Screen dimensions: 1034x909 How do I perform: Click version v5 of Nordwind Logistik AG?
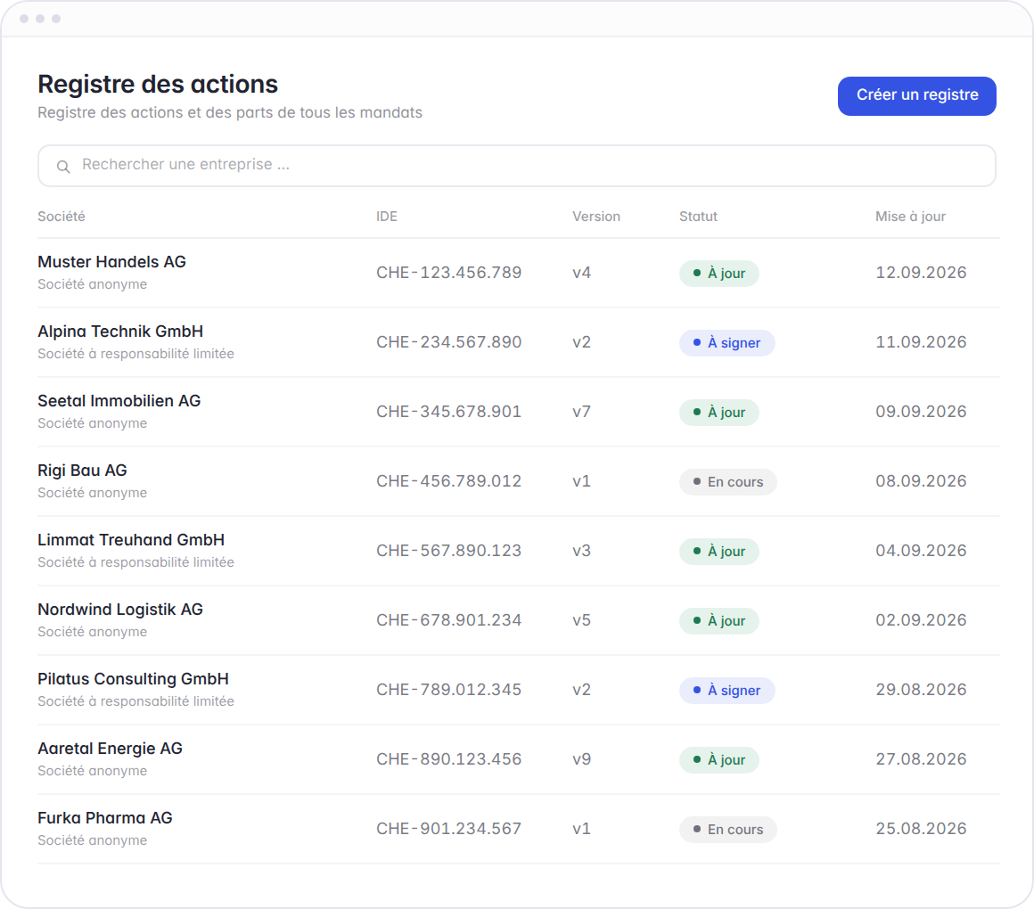(x=581, y=620)
